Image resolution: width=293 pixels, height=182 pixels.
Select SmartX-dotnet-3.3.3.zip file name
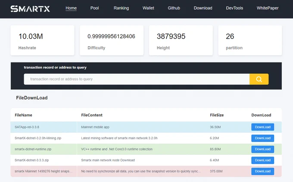(x=31, y=160)
